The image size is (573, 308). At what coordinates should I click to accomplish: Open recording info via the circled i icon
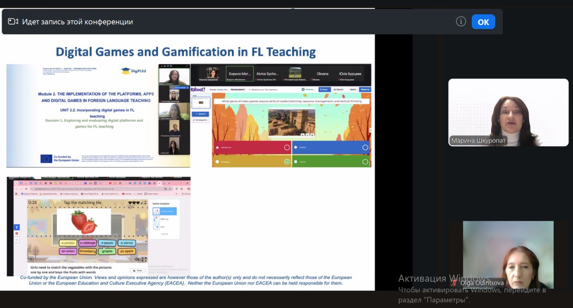[461, 21]
